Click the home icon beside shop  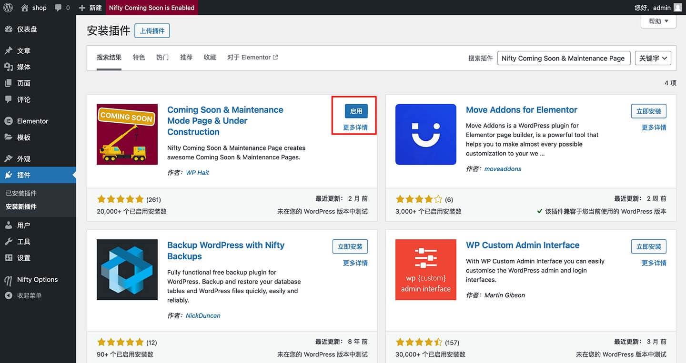click(25, 8)
